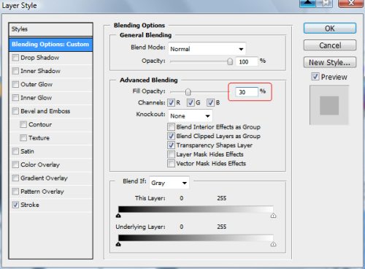Select Blending Options: Custom in styles list
This screenshot has width=365, height=269.
coord(50,45)
